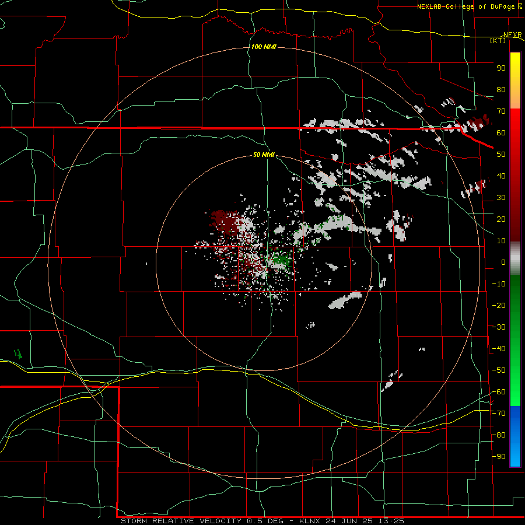This screenshot has height=525, width=525.
Task: Click the [KT] units label
Action: [x=498, y=40]
